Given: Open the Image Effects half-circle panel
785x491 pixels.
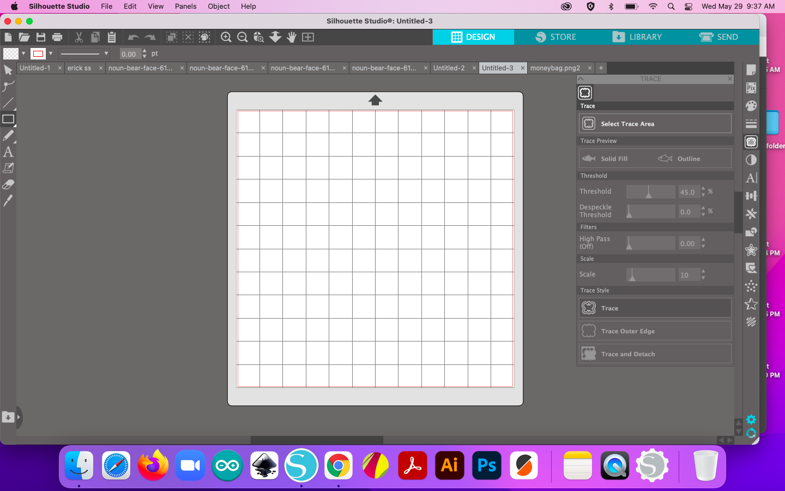Looking at the screenshot, I should (x=751, y=160).
